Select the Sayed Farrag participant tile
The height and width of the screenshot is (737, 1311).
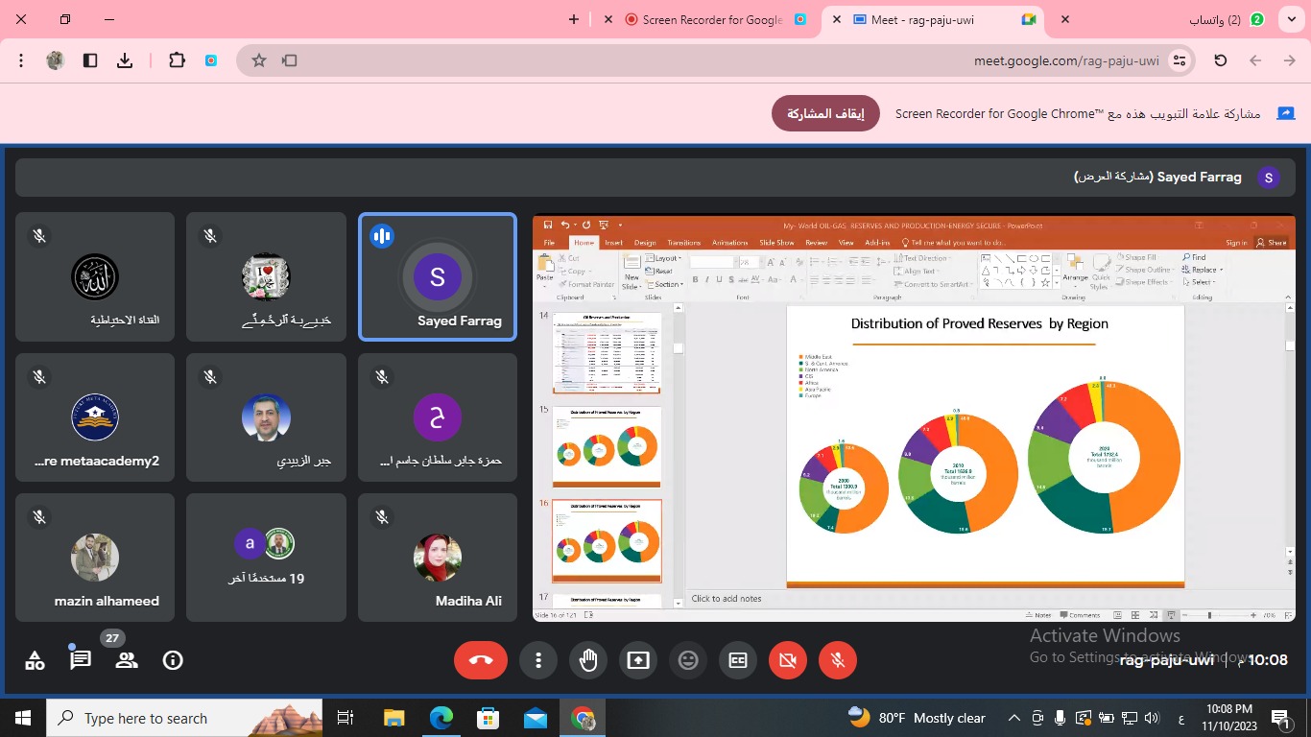(438, 277)
